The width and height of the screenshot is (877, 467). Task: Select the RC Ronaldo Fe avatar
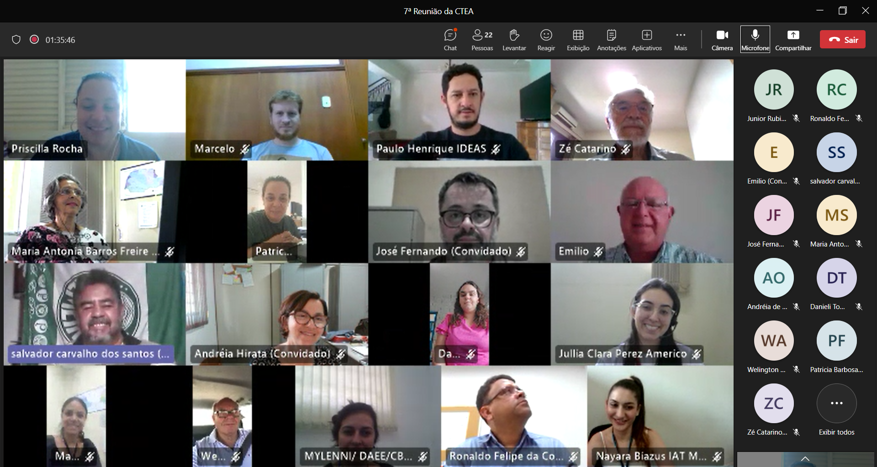click(x=836, y=89)
